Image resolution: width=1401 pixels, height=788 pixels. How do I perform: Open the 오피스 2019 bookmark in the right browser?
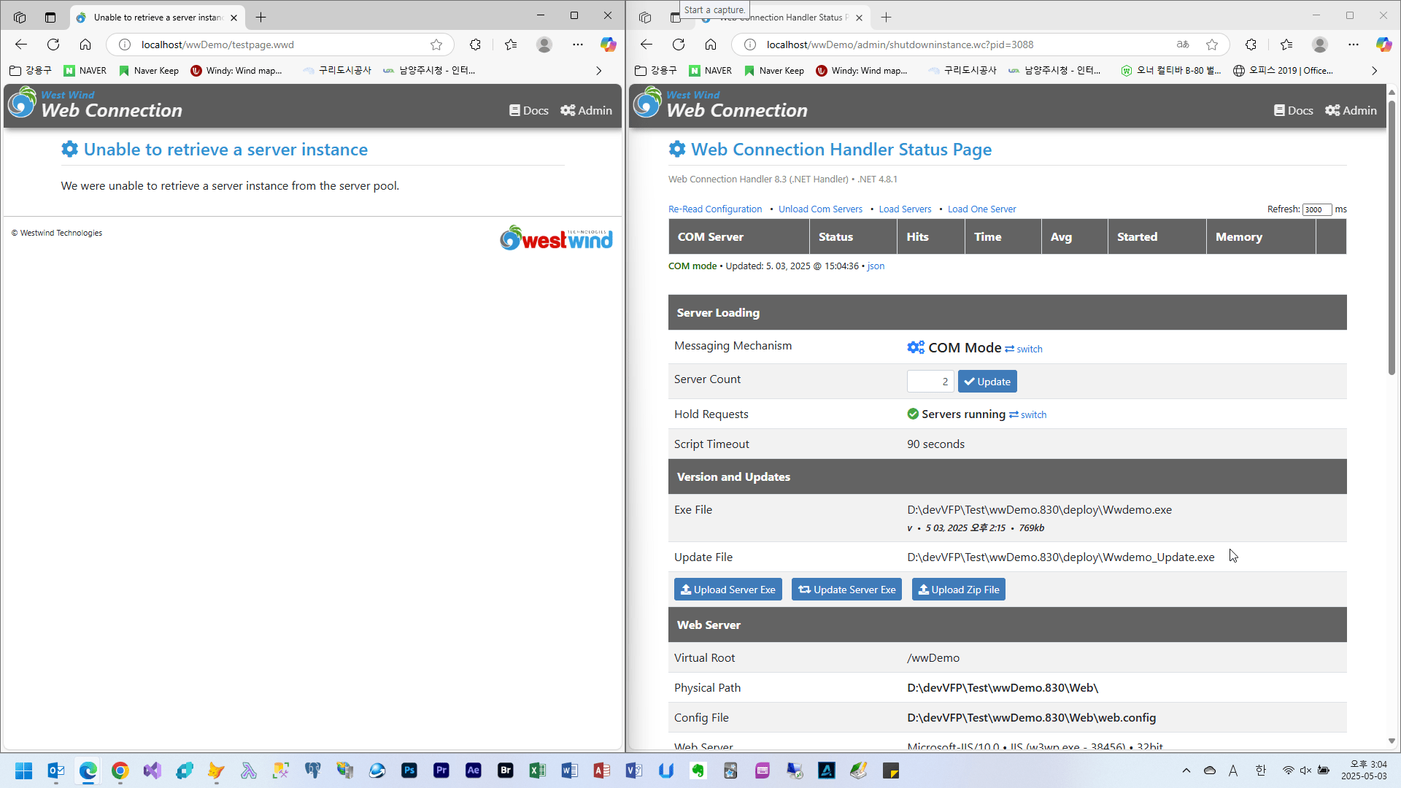[x=1283, y=71]
